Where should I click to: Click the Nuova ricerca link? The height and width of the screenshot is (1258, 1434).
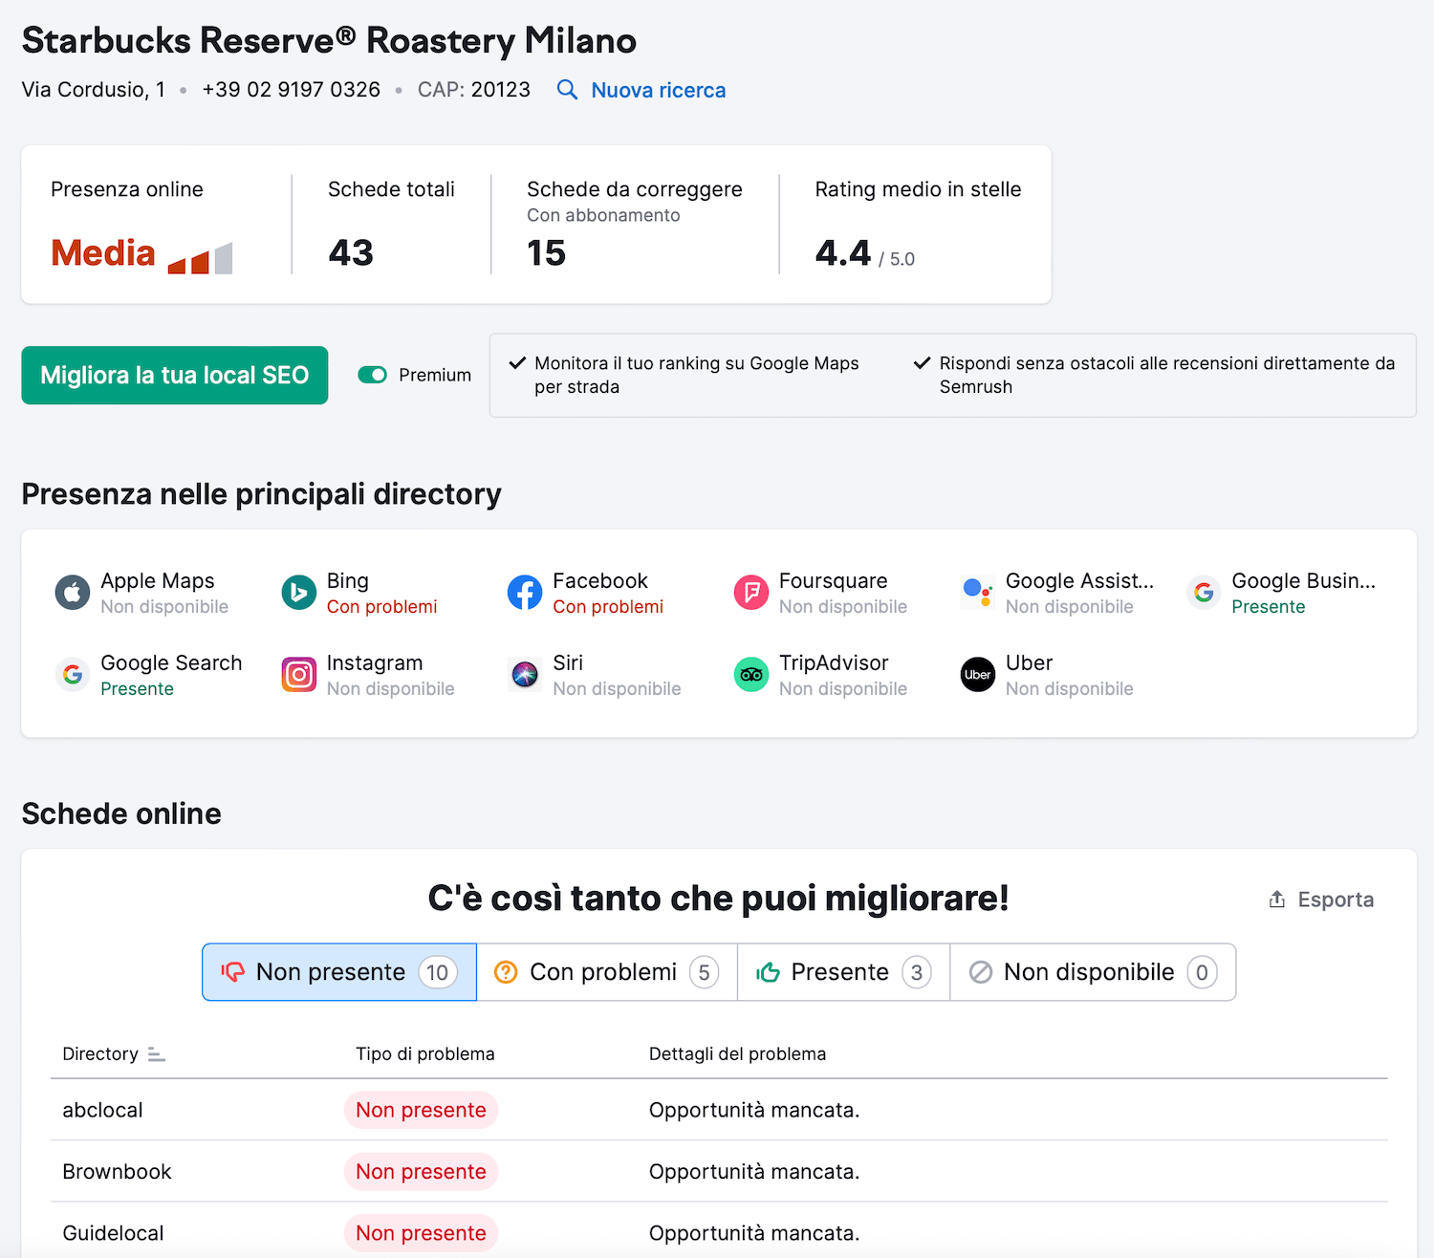[x=659, y=90]
